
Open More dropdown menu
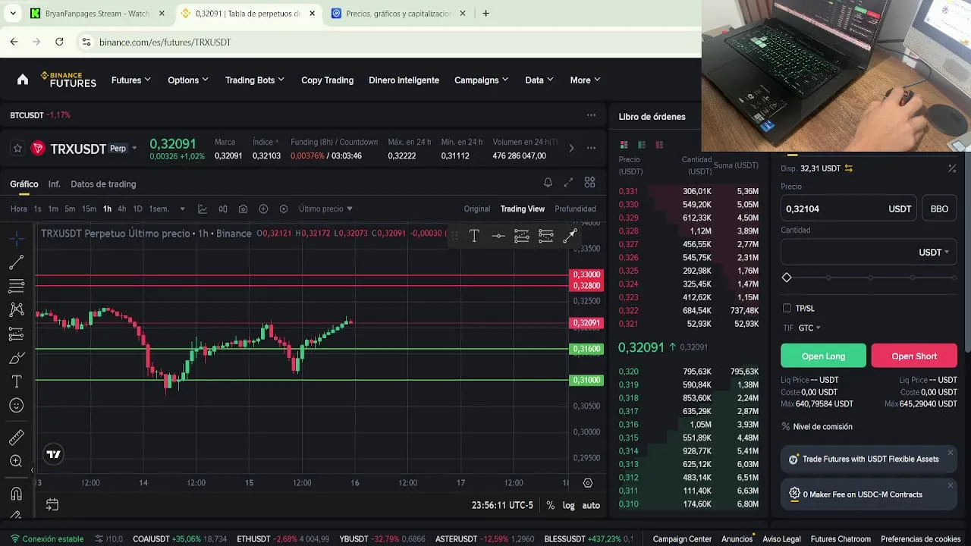tap(585, 80)
